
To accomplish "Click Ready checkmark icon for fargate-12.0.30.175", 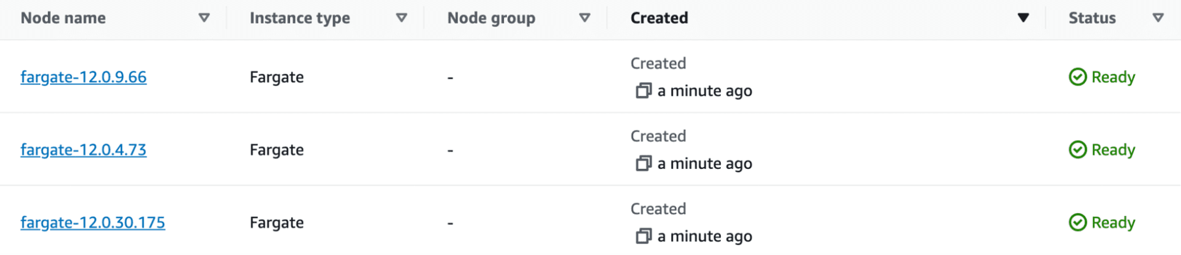I will [1078, 222].
